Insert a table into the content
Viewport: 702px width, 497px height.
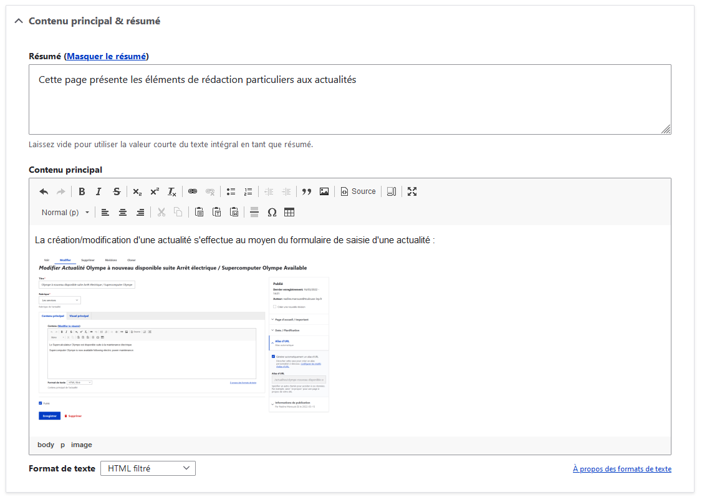coord(290,212)
